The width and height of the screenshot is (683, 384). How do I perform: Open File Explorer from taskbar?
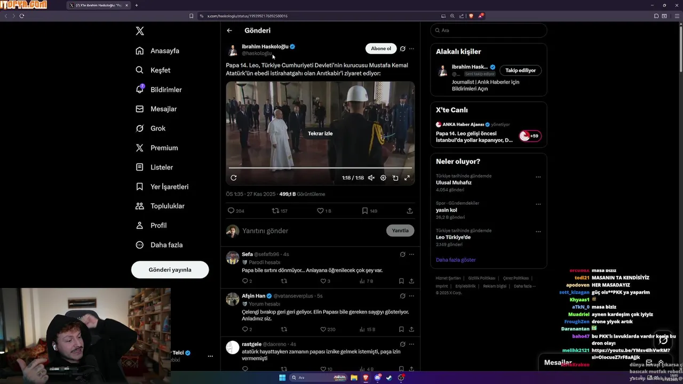pos(354,378)
